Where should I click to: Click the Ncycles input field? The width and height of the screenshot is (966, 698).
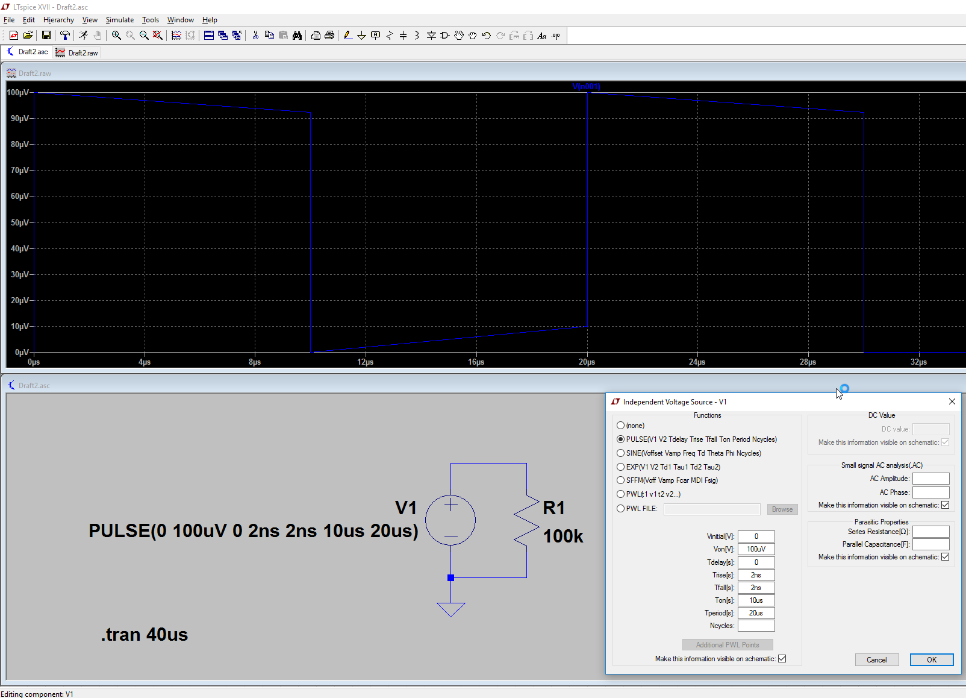coord(756,626)
